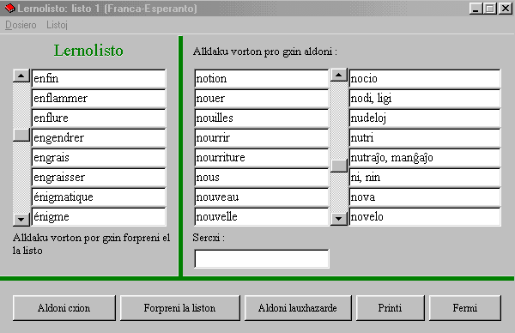Click the French word 'nouvelle'
Image resolution: width=515 pixels, height=333 pixels.
point(262,216)
